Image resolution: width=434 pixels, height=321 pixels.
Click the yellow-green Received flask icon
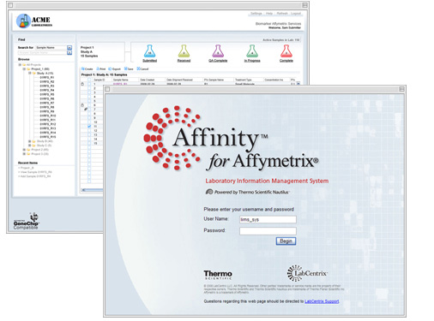click(x=184, y=51)
